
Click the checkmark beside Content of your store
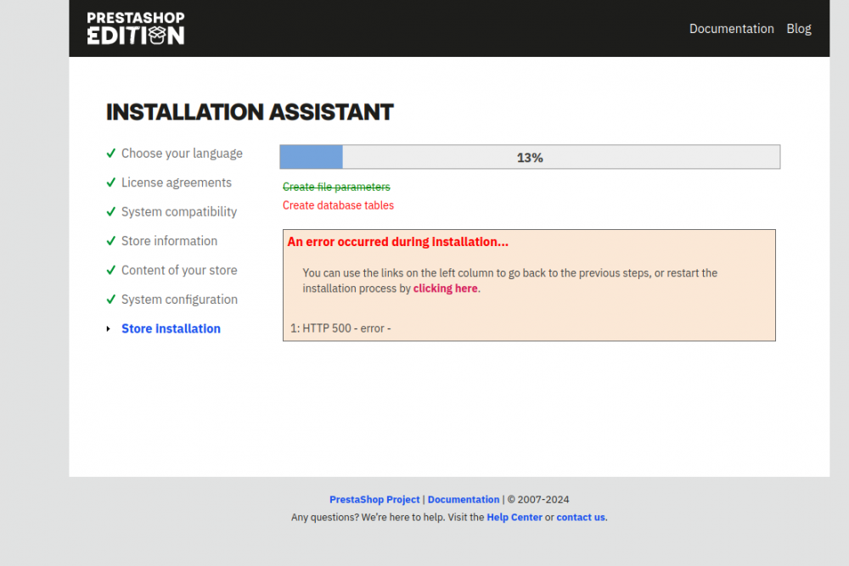click(x=110, y=270)
